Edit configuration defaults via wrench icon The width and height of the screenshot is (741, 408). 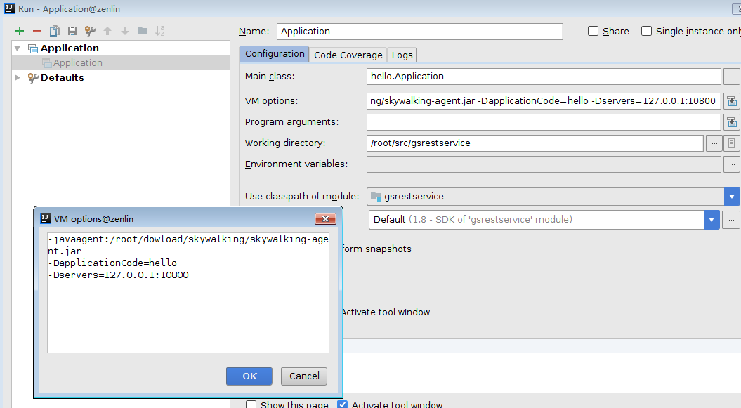89,31
